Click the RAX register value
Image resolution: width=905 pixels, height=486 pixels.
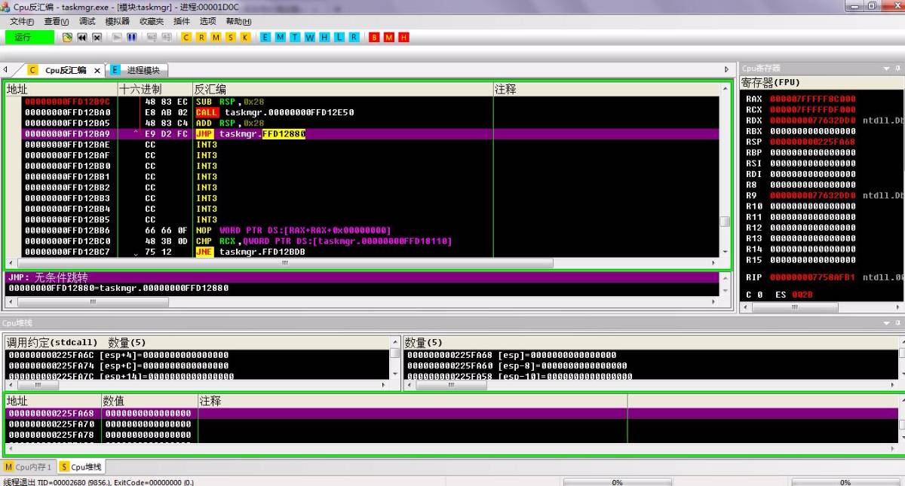[x=812, y=99]
